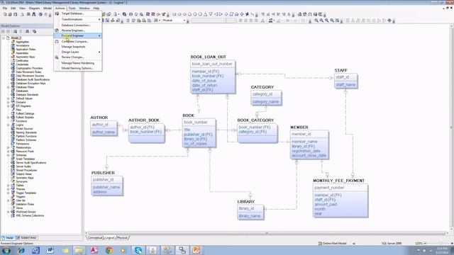Open Skype from the taskbar

point(138,250)
